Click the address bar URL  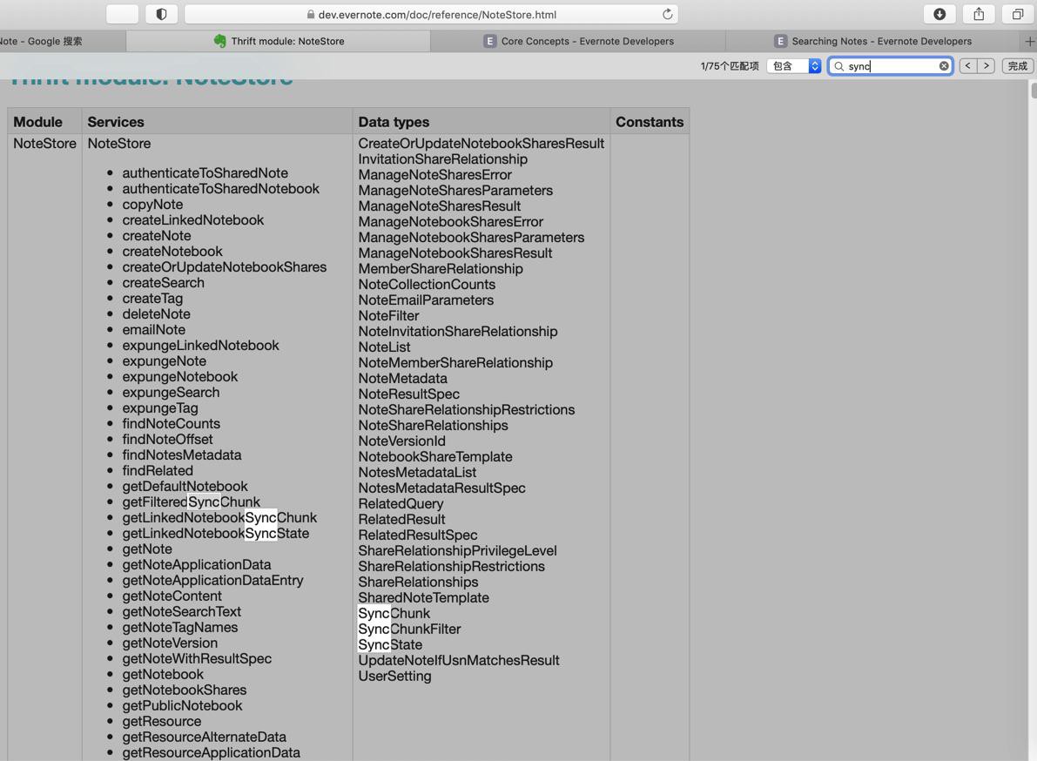pyautogui.click(x=430, y=14)
